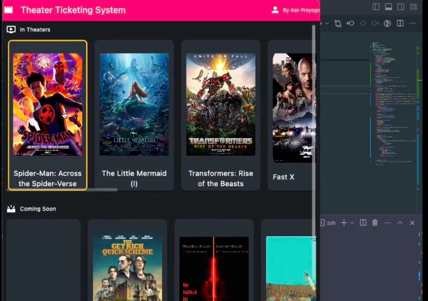Open the new terminal launch profile dropdown
This screenshot has width=428, height=301.
[352, 223]
